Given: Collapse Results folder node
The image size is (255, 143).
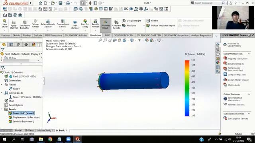Looking at the screenshot, I should (x=2, y=109).
